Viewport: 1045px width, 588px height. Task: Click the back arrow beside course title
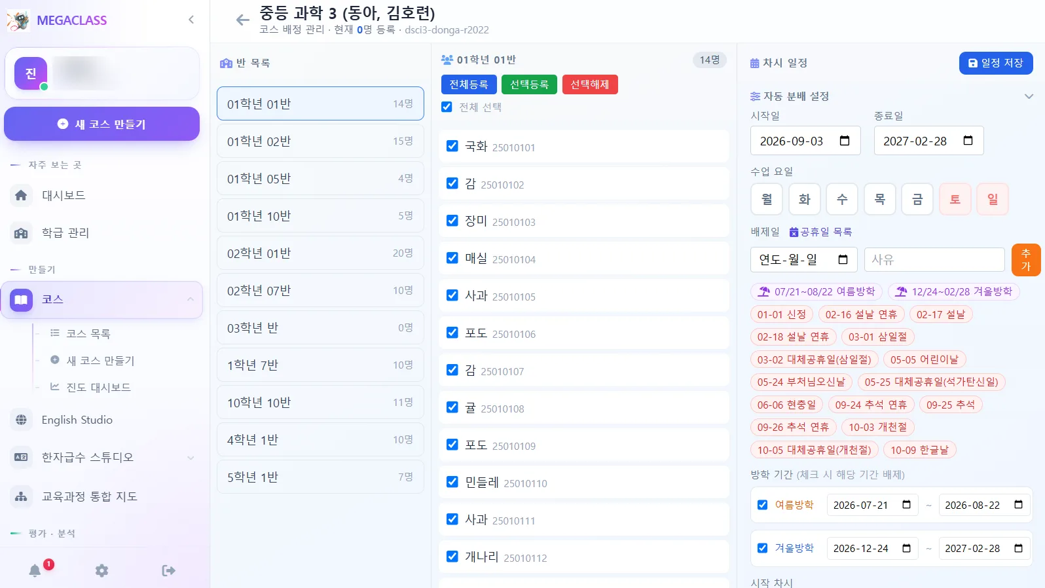(x=243, y=20)
